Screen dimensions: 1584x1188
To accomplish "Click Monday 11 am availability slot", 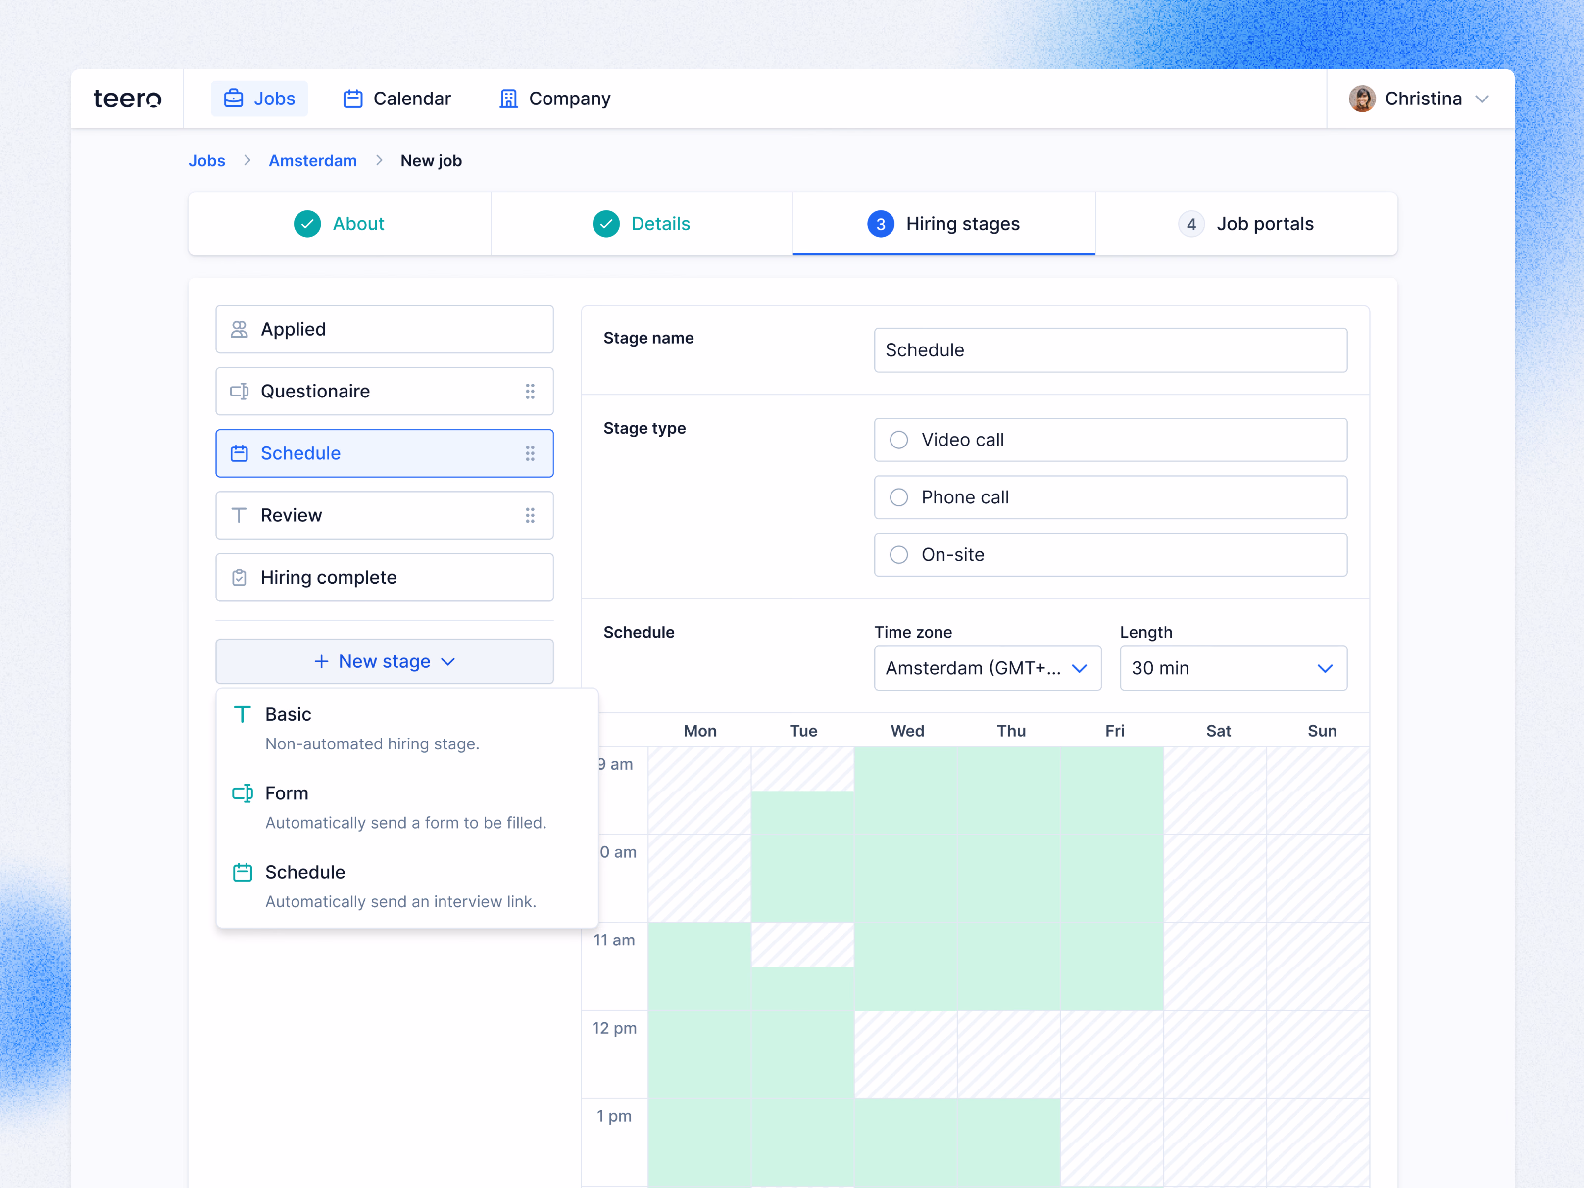I will 699,967.
